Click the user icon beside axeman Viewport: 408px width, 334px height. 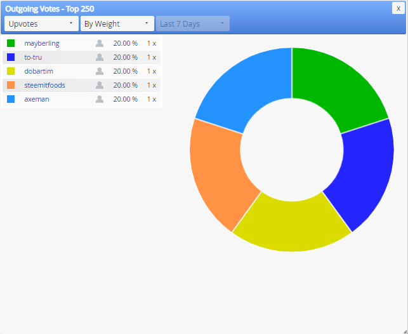tap(100, 99)
